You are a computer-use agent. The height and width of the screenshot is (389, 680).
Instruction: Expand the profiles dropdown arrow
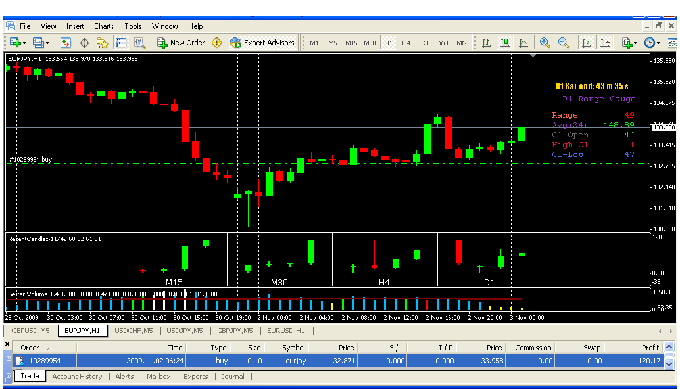click(x=48, y=43)
